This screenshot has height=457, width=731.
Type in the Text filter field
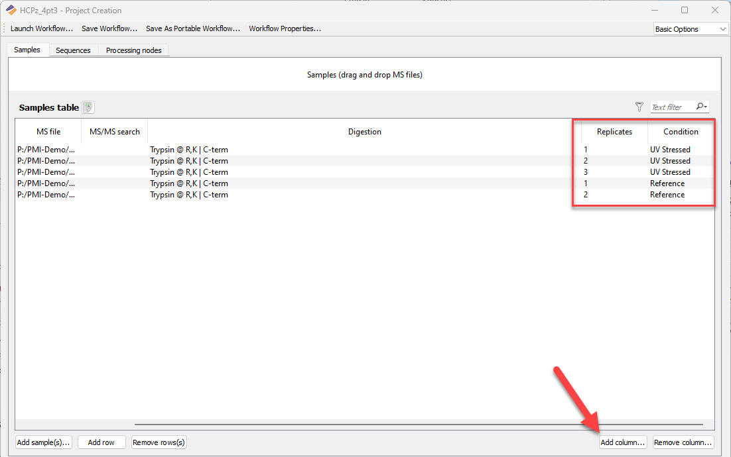(671, 107)
